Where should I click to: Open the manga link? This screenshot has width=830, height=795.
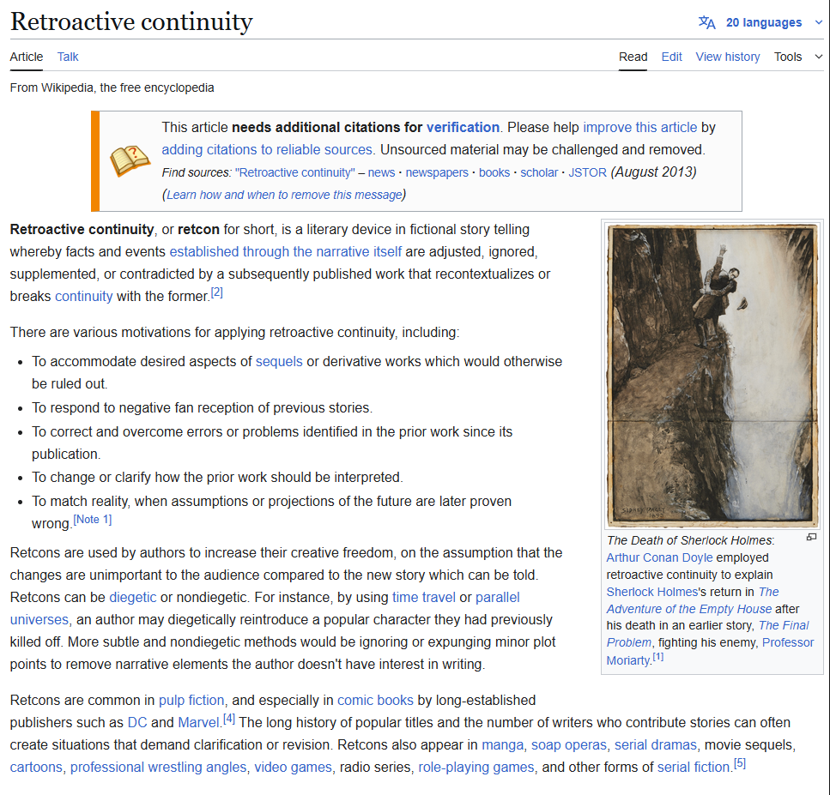click(x=502, y=744)
